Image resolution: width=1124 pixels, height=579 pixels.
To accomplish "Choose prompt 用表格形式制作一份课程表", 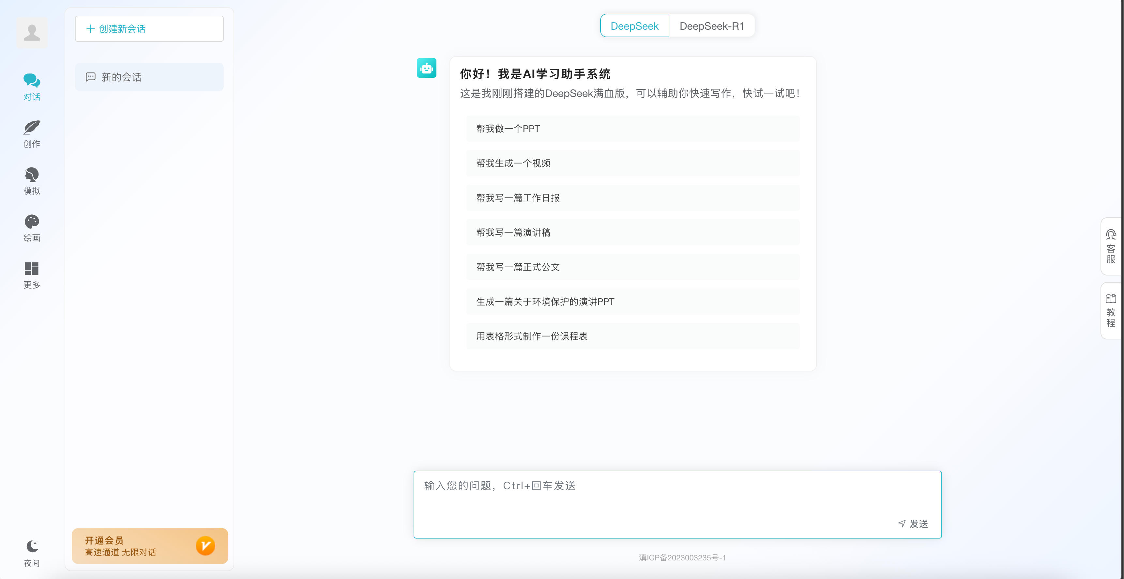I will pos(633,336).
